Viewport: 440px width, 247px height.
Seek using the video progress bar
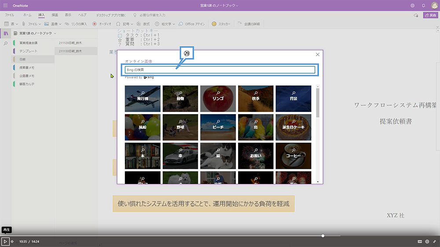click(x=220, y=236)
